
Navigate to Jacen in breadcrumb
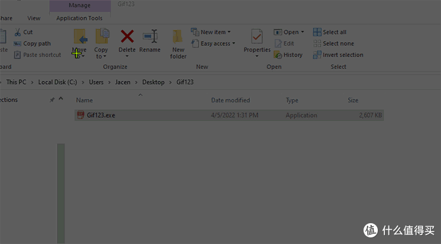point(123,82)
